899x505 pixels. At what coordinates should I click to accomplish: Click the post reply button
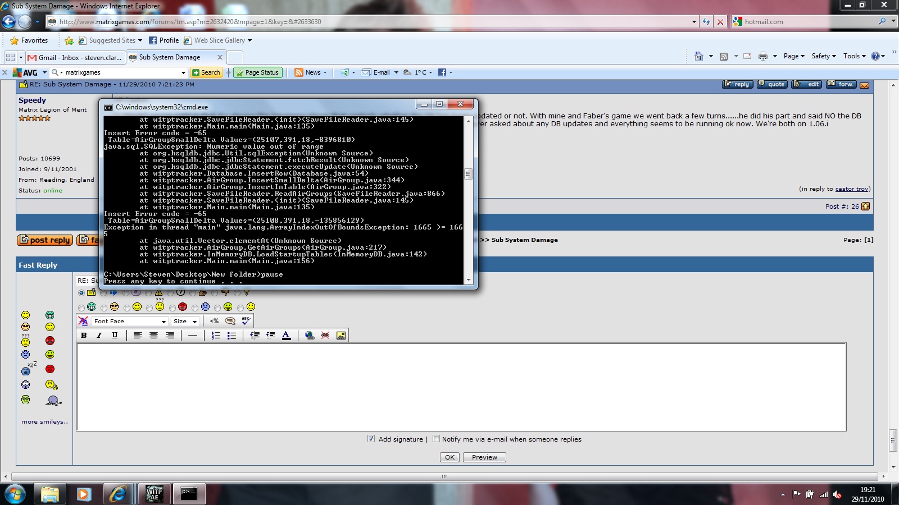(x=45, y=240)
